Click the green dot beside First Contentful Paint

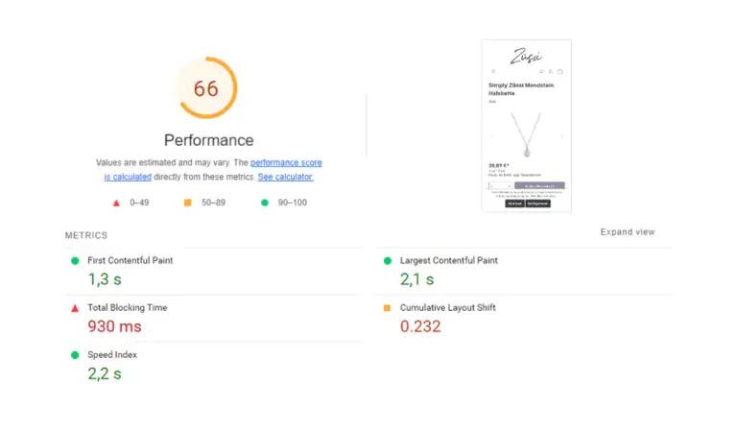(x=74, y=261)
